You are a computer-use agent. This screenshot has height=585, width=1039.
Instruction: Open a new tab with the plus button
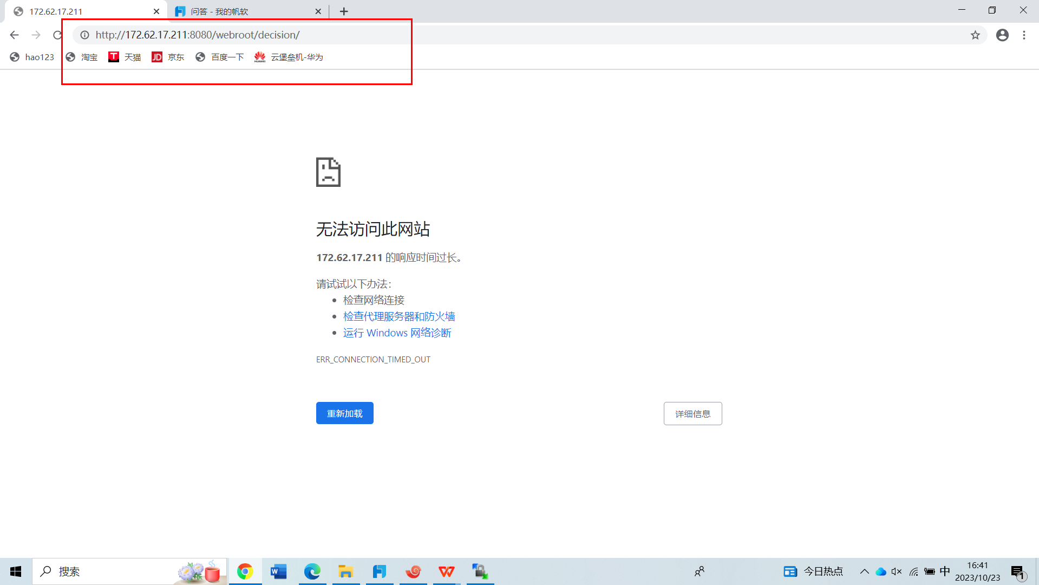(x=344, y=11)
